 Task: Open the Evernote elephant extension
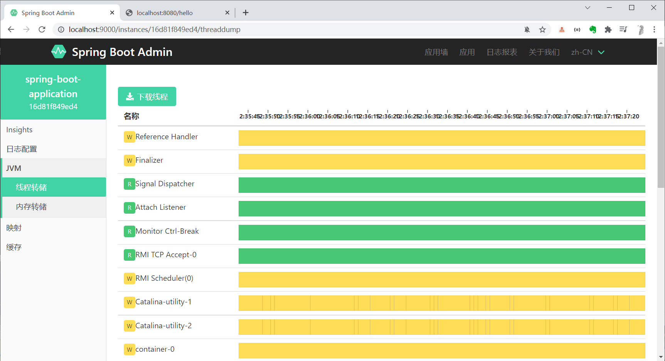593,29
